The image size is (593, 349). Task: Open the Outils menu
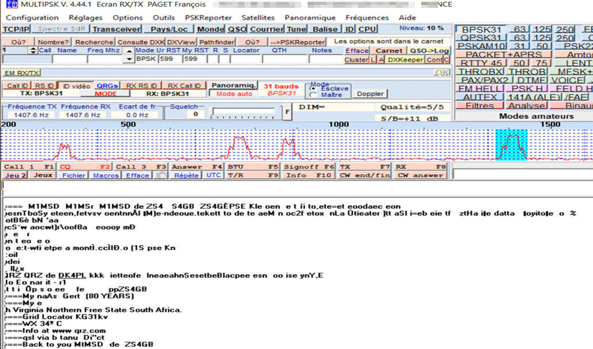(x=164, y=18)
